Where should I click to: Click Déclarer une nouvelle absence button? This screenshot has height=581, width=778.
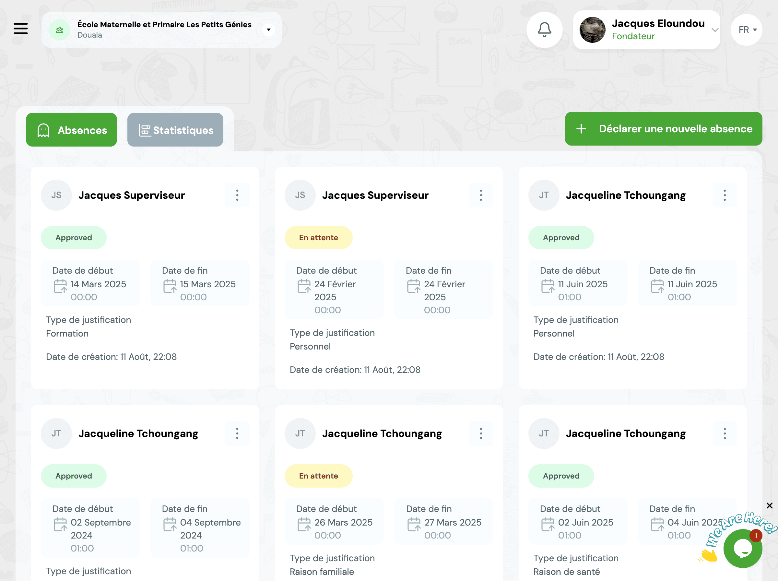click(x=663, y=129)
